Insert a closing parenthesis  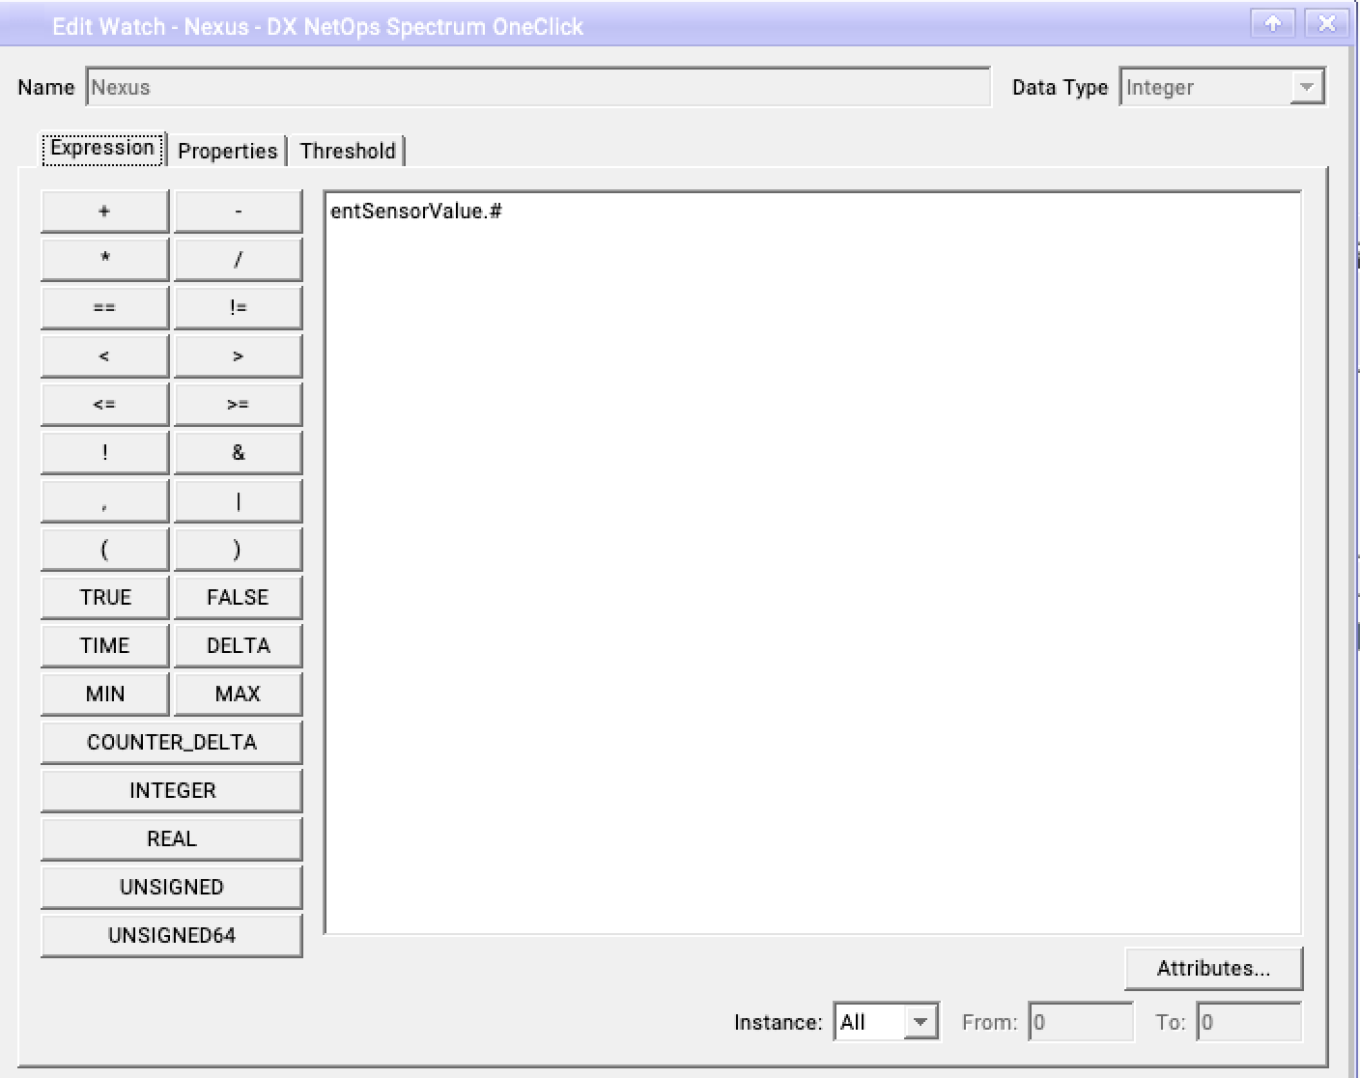pyautogui.click(x=238, y=550)
